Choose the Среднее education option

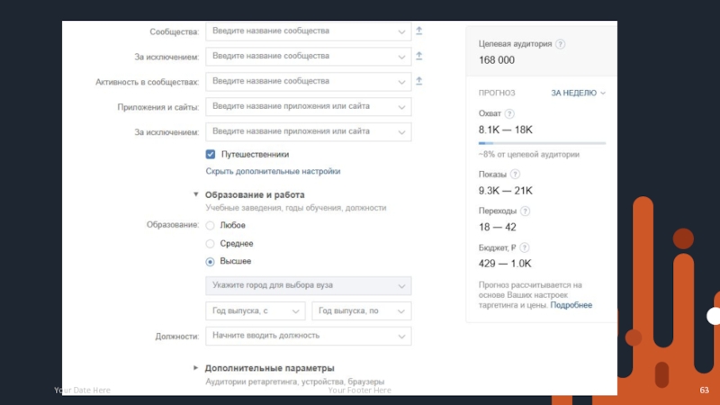click(x=211, y=244)
